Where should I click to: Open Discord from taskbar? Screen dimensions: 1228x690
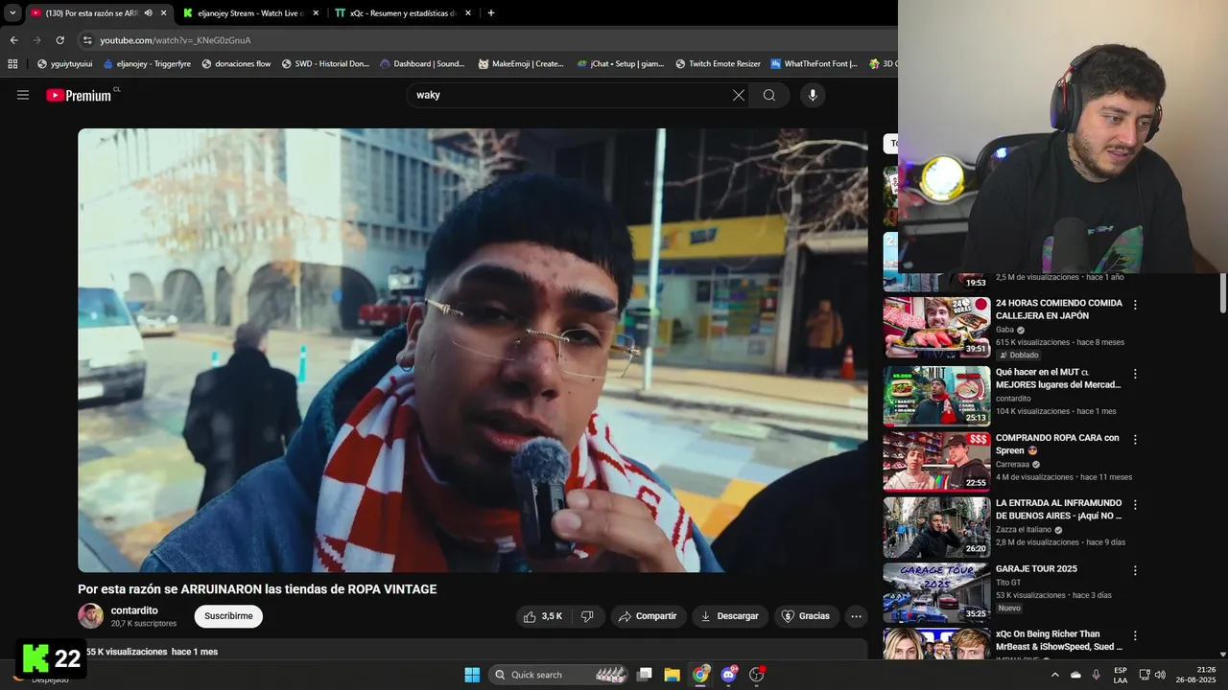[728, 675]
